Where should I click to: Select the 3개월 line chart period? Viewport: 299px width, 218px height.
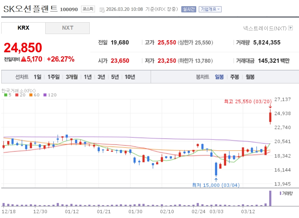pos(72,77)
